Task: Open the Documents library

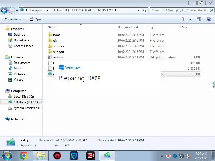Action: pyautogui.click(x=22, y=63)
